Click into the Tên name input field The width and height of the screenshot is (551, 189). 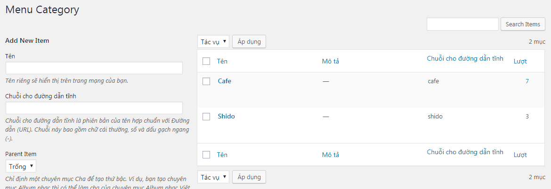94,68
